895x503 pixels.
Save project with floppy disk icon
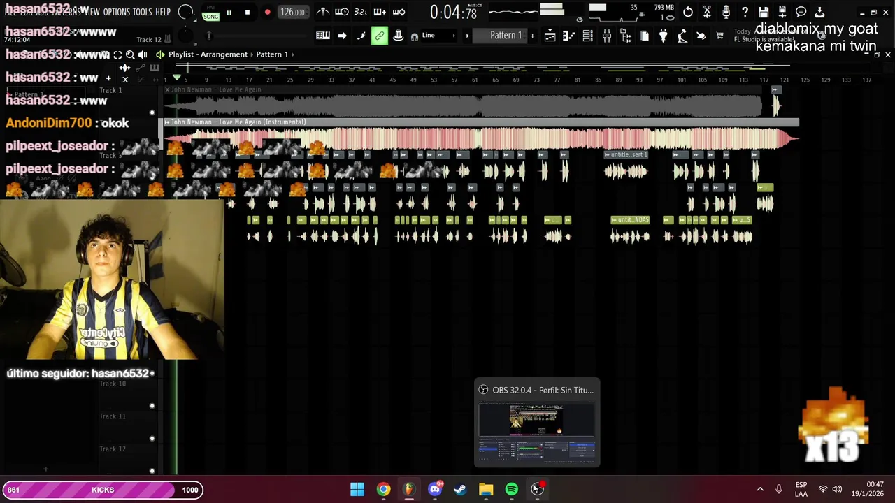click(x=764, y=12)
